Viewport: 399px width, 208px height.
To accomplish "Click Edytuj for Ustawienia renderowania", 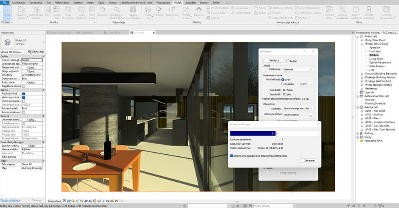I will point(32,119).
